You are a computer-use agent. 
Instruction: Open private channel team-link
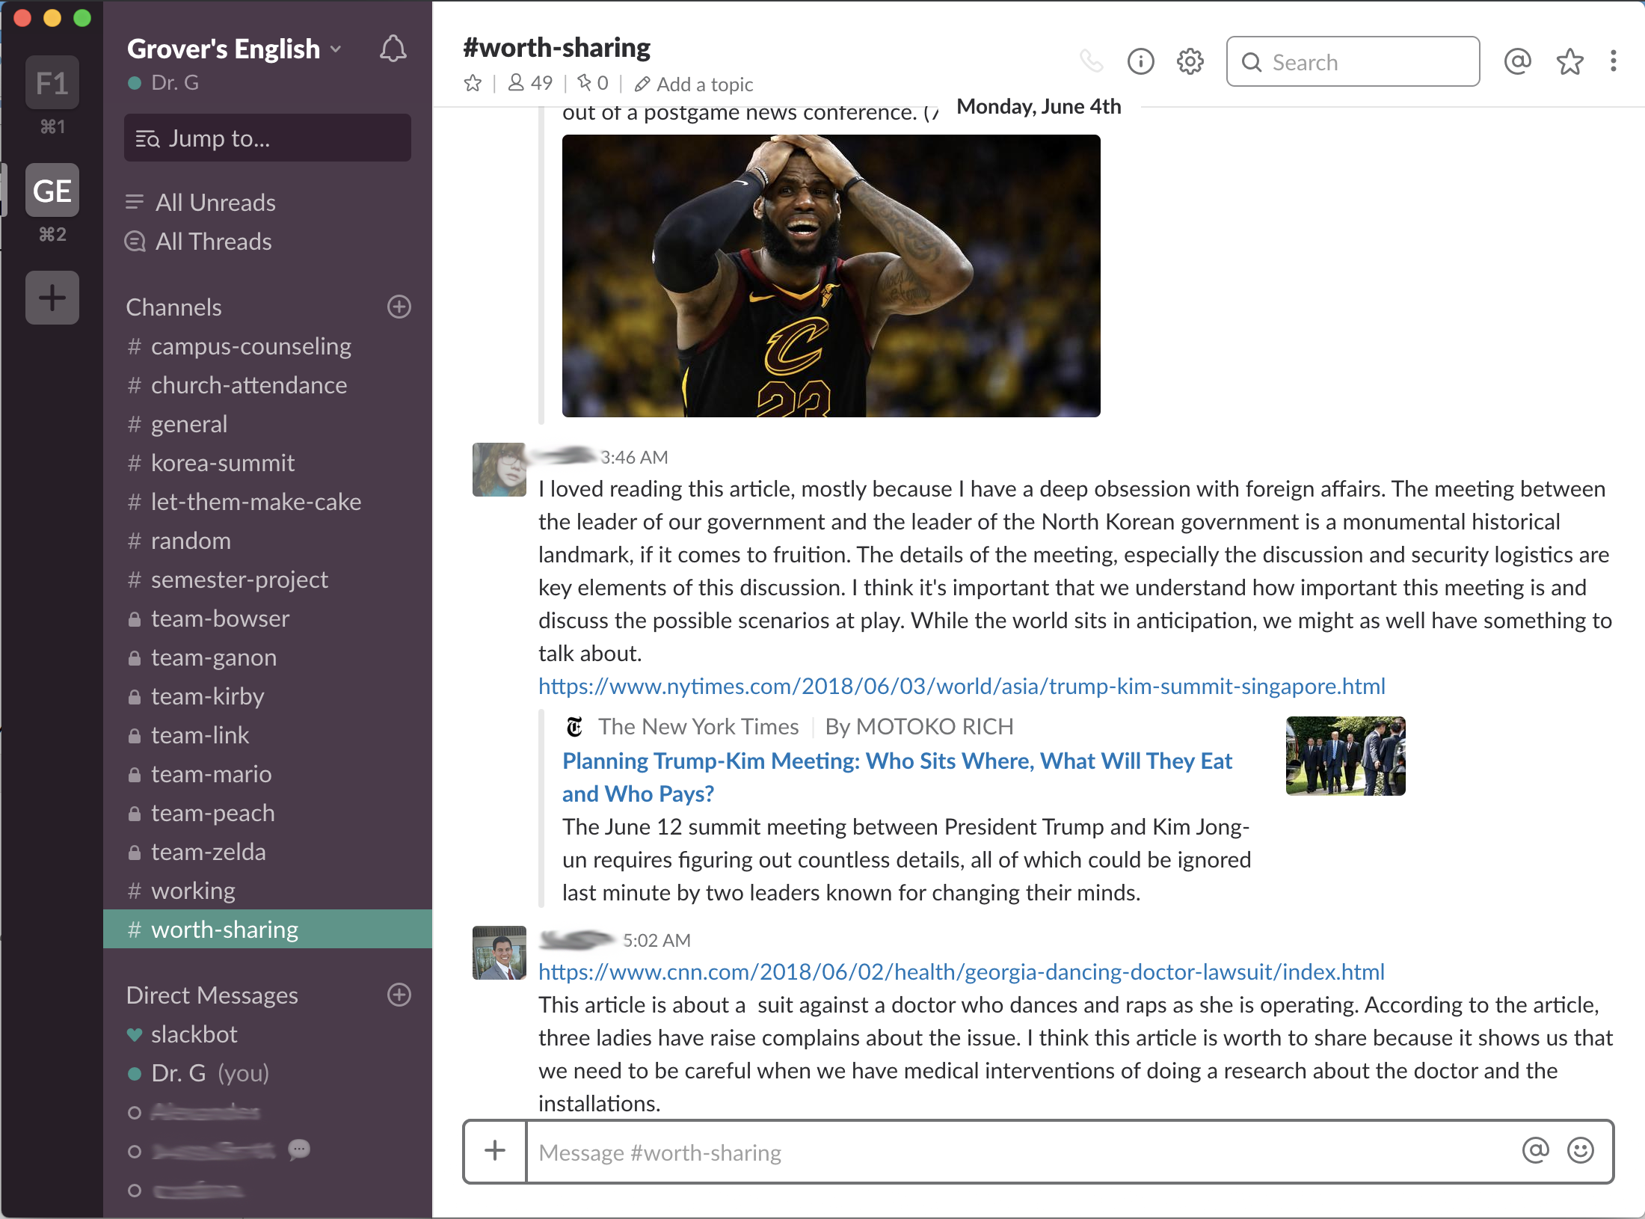(x=268, y=735)
